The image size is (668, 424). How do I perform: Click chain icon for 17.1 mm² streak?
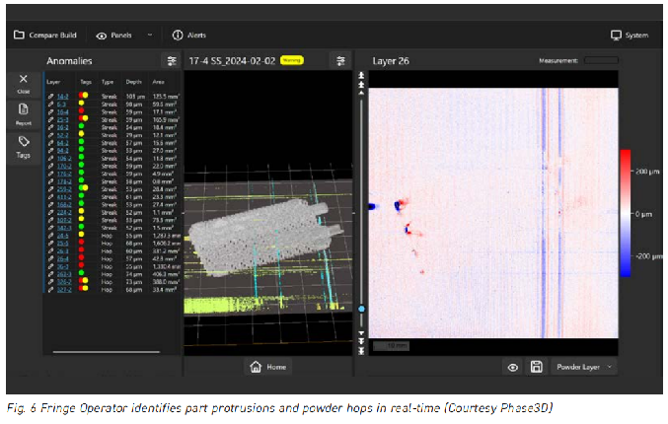click(50, 112)
